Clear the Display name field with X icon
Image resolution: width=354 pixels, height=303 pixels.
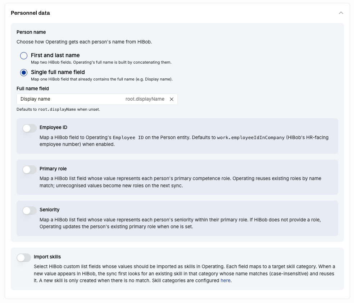[x=172, y=99]
